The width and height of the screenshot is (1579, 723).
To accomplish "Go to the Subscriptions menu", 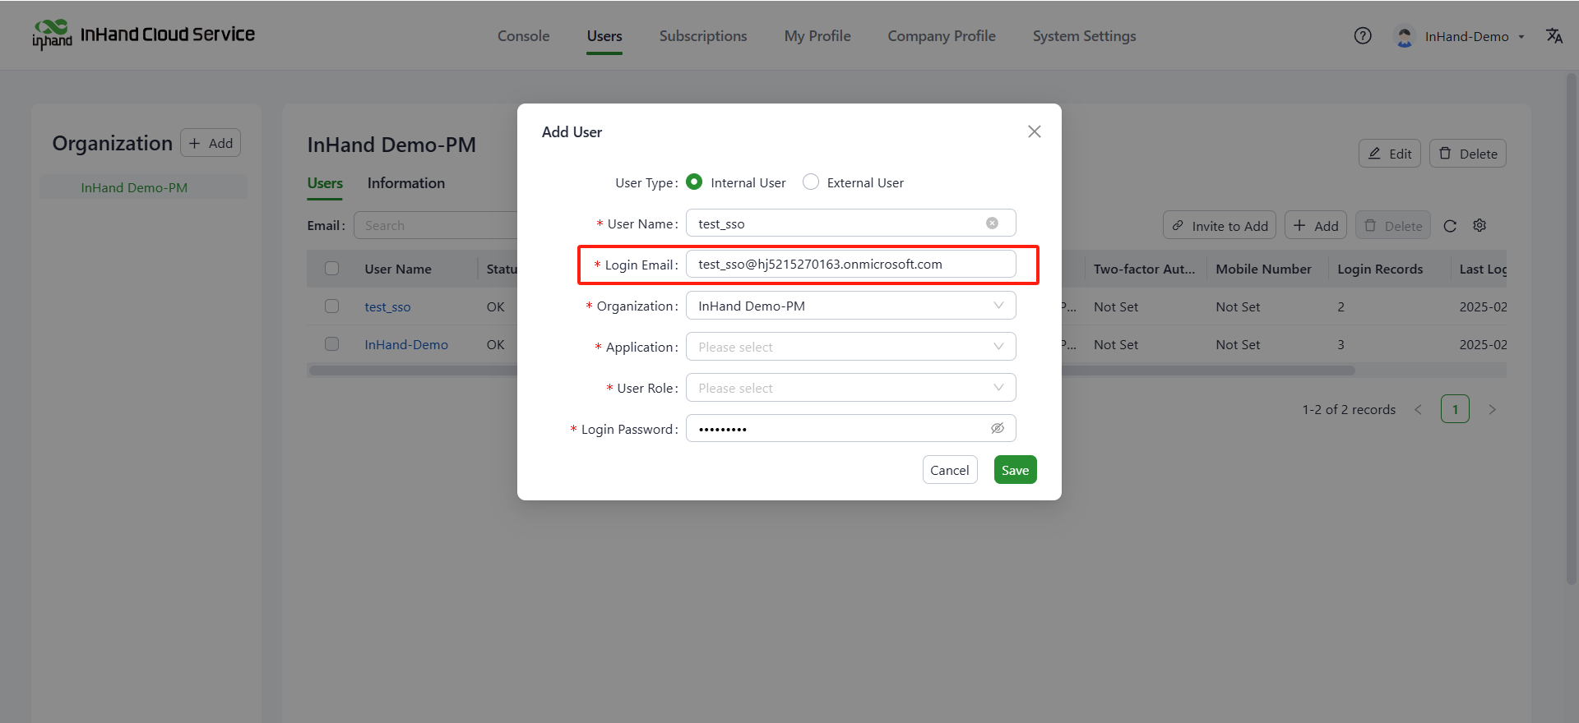I will (x=702, y=36).
